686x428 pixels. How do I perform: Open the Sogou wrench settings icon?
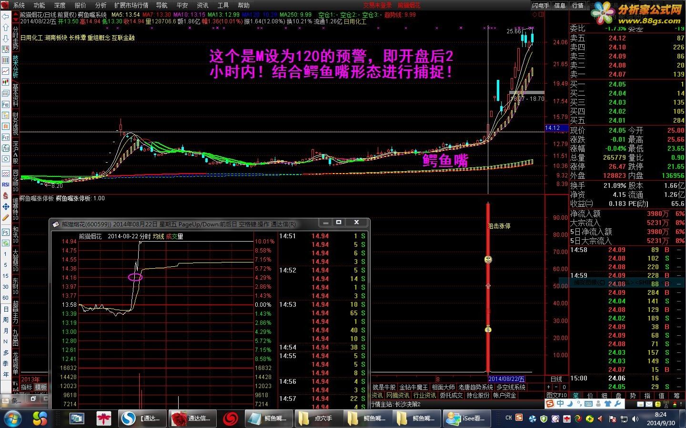(x=618, y=404)
